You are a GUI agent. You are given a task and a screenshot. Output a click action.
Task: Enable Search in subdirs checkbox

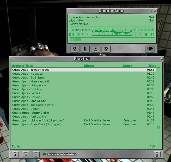(45, 154)
